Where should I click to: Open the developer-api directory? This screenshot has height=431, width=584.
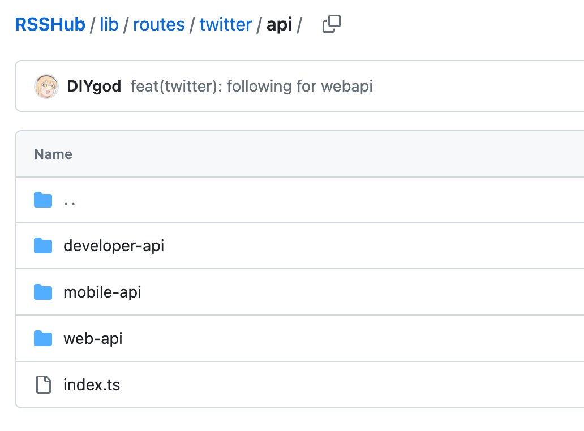click(x=114, y=246)
